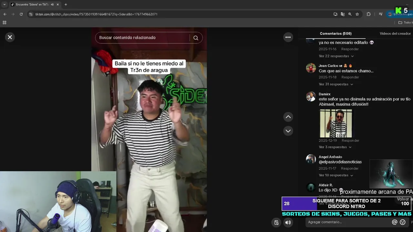Focus the 'Agregar comentario...' input
413x232 pixels.
pos(348,222)
